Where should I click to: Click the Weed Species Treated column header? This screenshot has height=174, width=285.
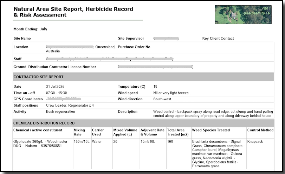pos(211,130)
